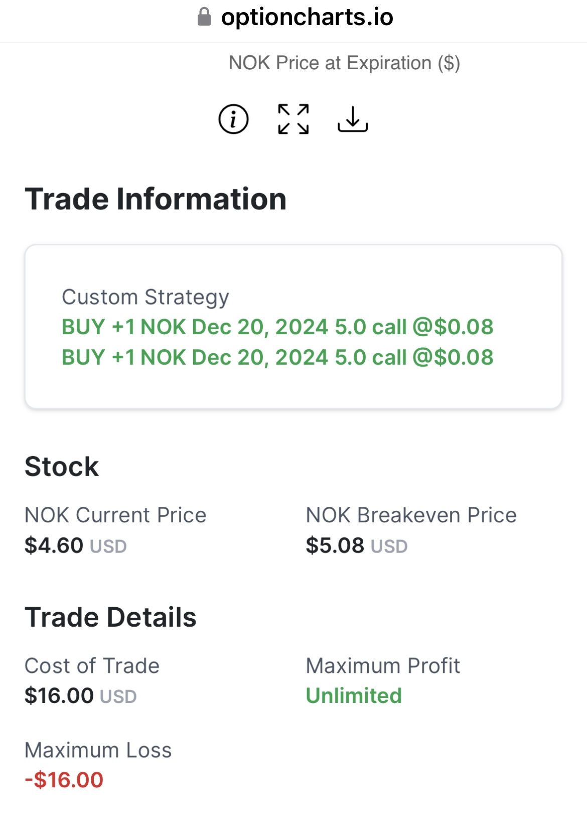Open the chart info icon
Screen dimensions: 587x837
pos(233,119)
